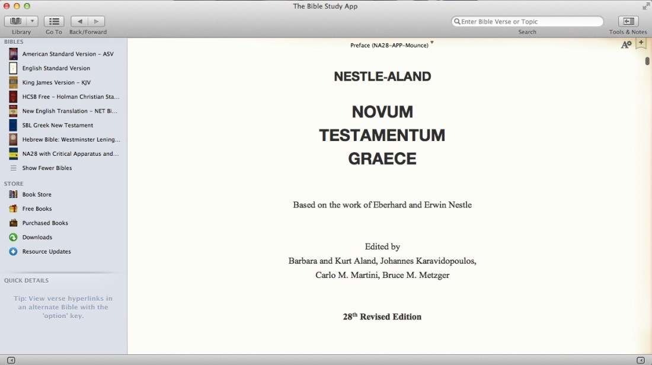Image resolution: width=652 pixels, height=365 pixels.
Task: Open the Preface (NA28-APP-Mounce) chooser triangle
Action: 432,43
